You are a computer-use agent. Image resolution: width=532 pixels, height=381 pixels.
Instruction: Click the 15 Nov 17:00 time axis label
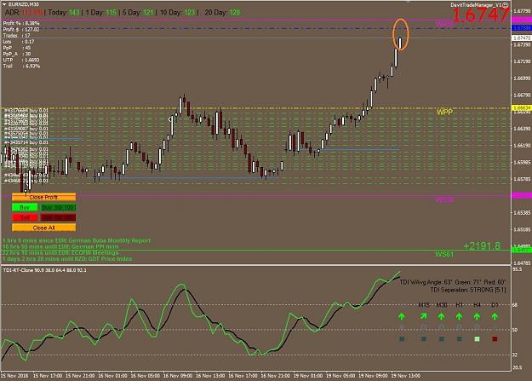tap(47, 376)
